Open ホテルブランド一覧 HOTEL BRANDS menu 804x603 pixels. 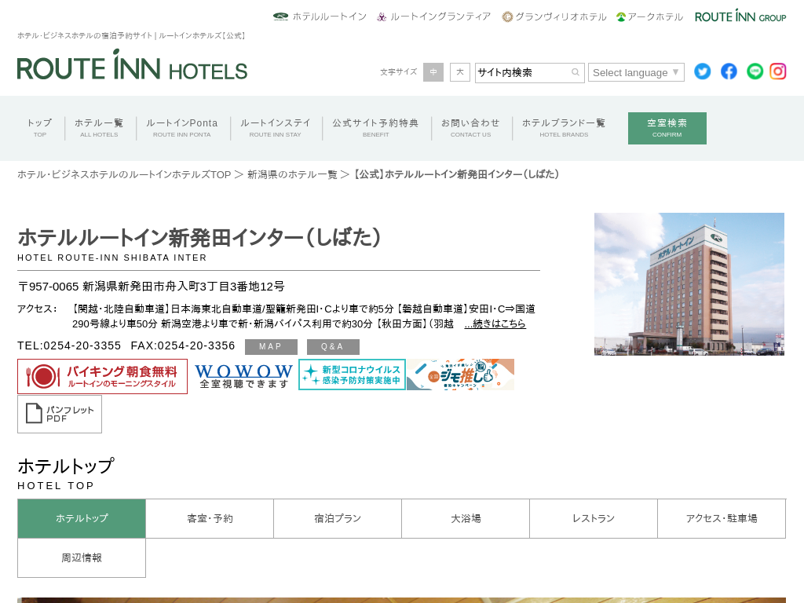[564, 128]
